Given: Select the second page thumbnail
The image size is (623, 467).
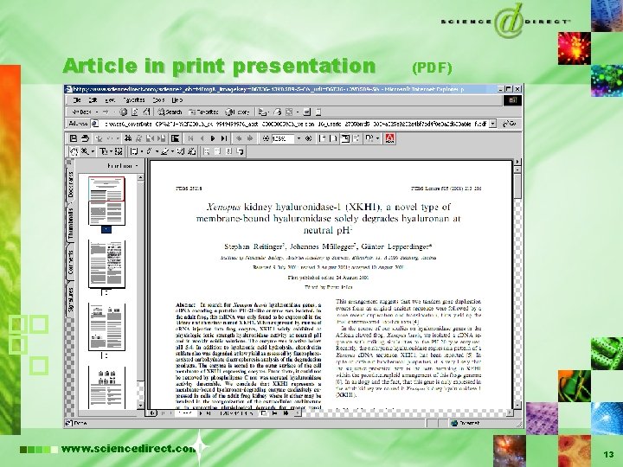Looking at the screenshot, I should pos(106,264).
